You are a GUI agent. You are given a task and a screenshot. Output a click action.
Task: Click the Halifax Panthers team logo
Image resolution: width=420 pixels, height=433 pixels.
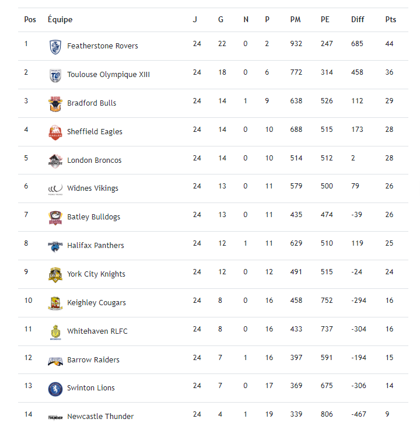point(55,246)
